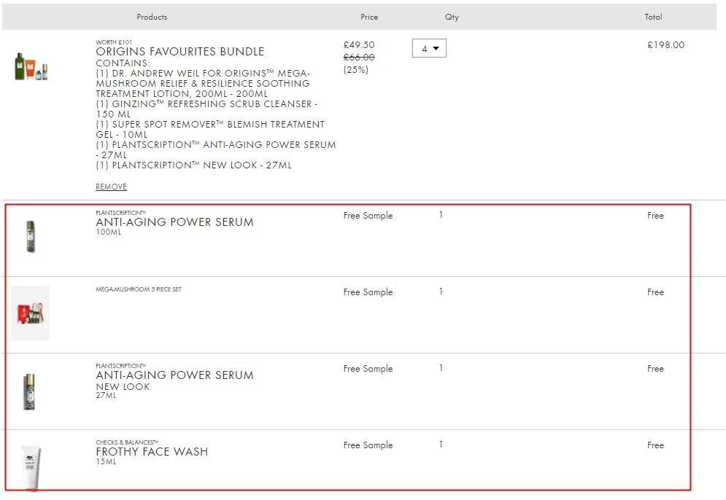Open the Mega-Mushroom 5 Piece Set thumbnail
This screenshot has height=500, width=726.
point(30,313)
